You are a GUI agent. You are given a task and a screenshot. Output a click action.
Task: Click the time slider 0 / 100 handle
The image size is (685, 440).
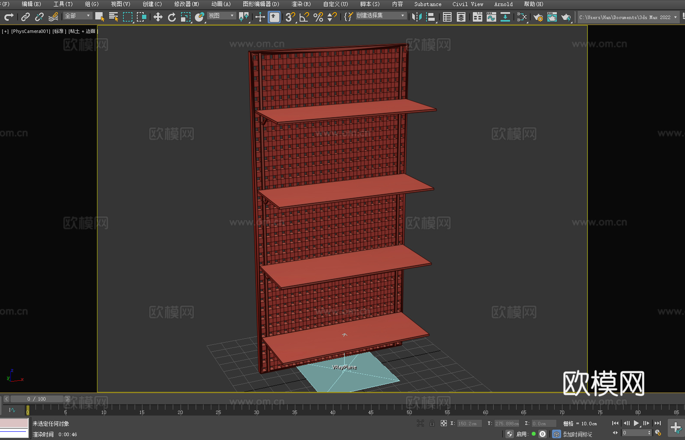37,399
